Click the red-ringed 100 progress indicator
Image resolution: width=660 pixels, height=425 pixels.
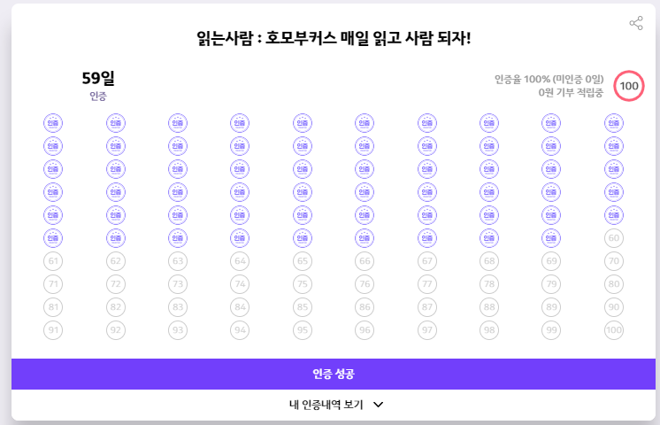tap(629, 86)
